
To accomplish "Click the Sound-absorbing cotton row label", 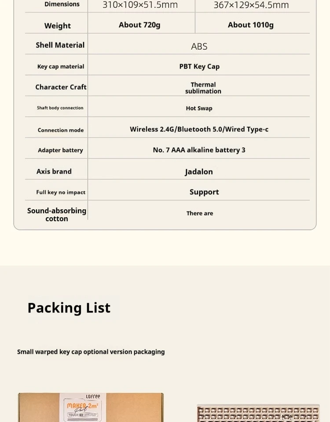I will click(x=57, y=215).
